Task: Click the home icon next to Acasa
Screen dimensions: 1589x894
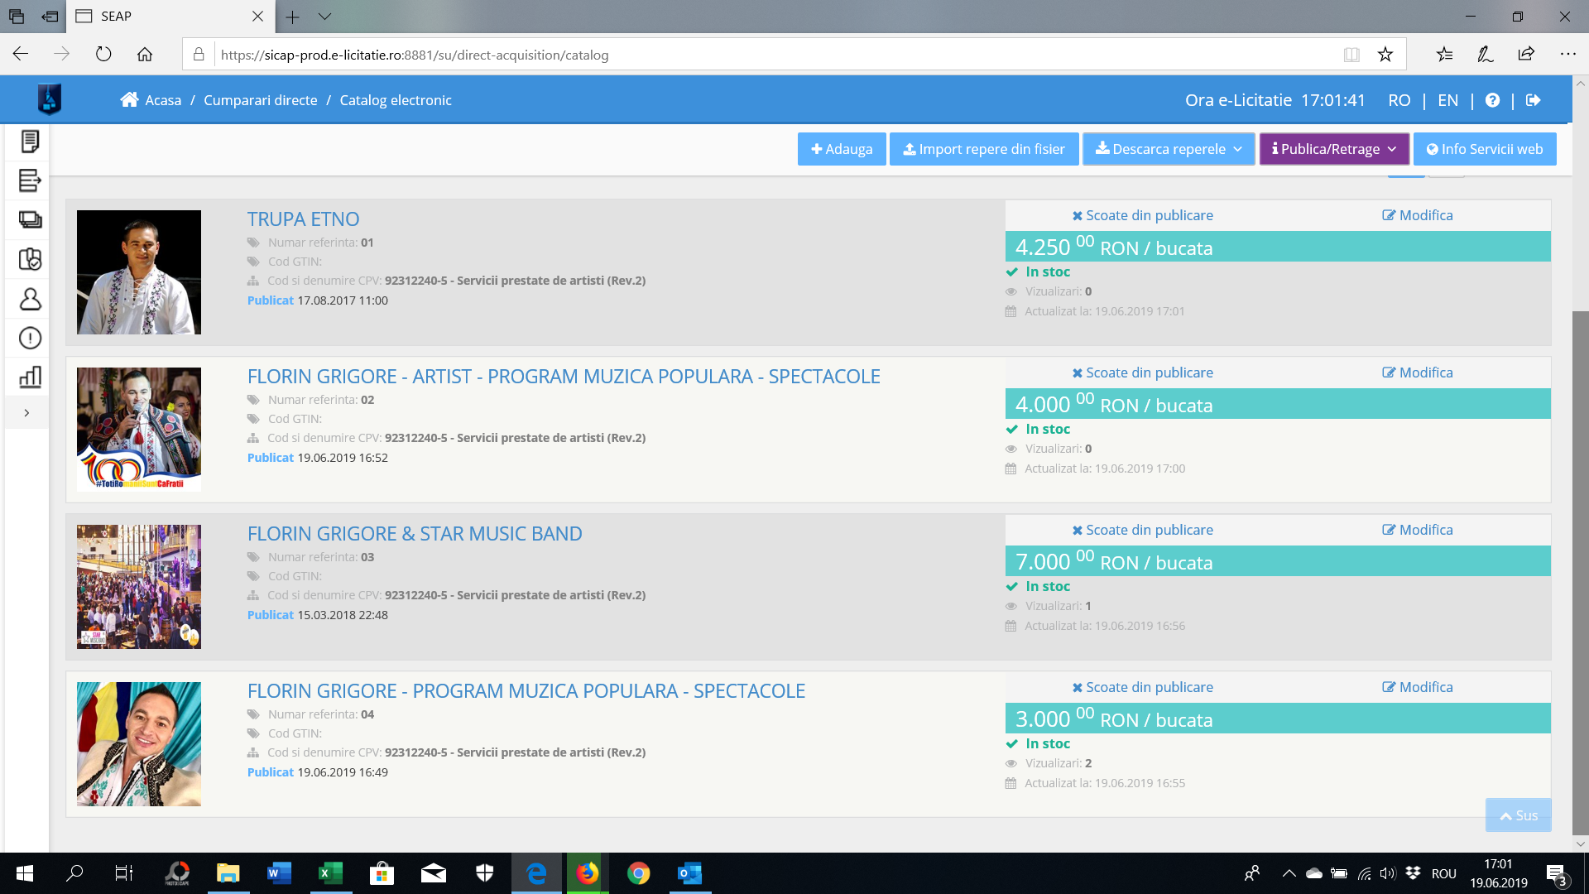Action: click(x=129, y=100)
